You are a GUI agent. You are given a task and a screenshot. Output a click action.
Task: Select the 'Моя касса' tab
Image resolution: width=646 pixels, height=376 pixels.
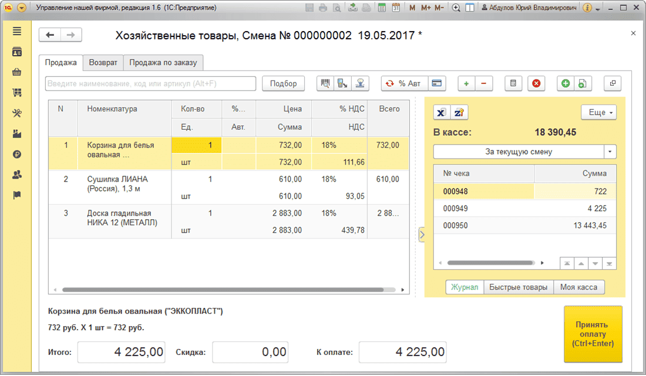579,287
